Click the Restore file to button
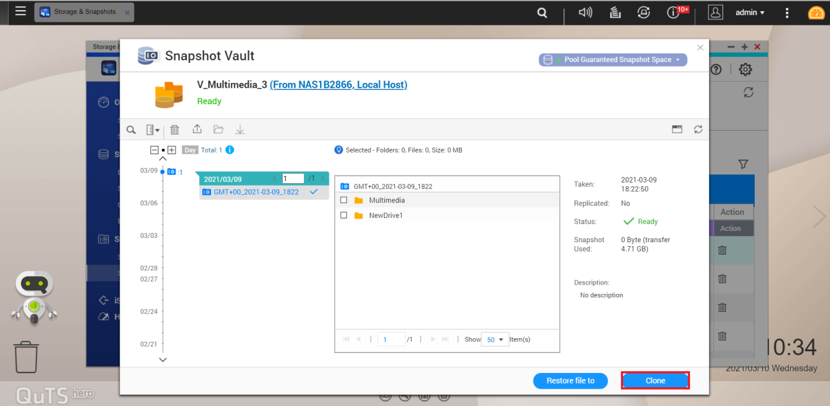 [x=570, y=380]
